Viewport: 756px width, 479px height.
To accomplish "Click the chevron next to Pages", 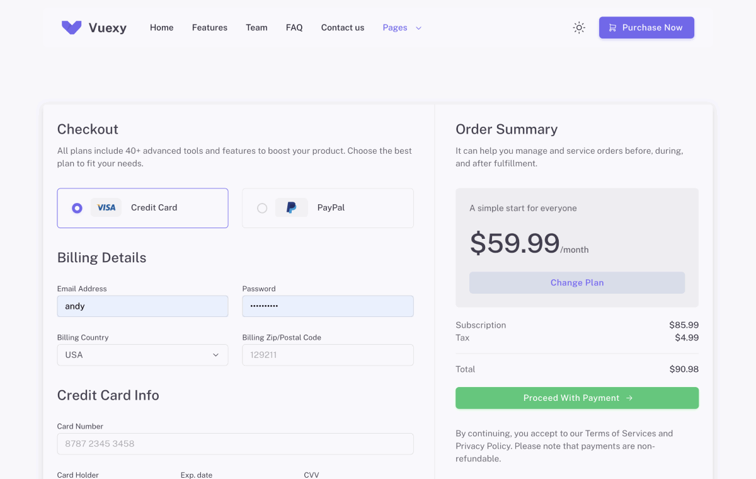I will pos(418,28).
